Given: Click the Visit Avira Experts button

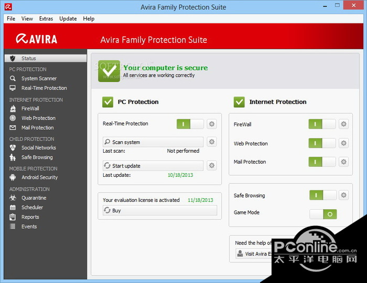Looking at the screenshot, I should tap(253, 254).
